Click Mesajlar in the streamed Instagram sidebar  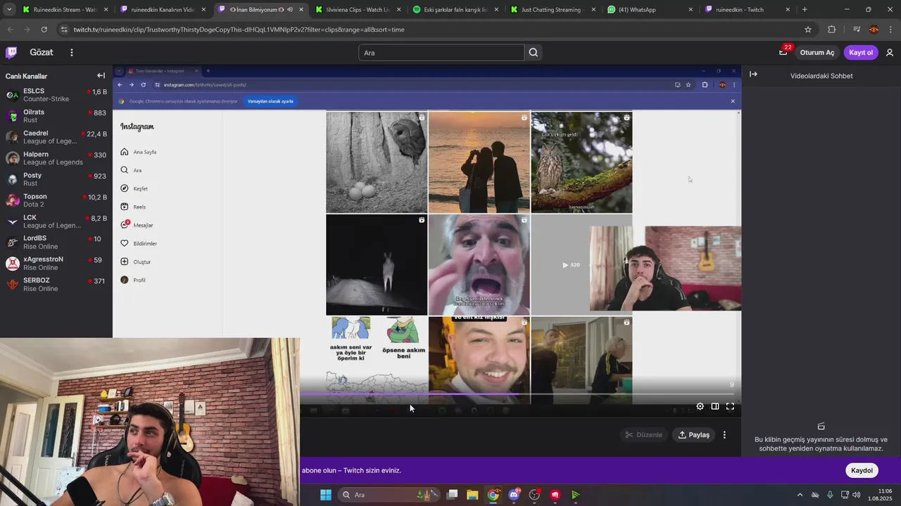click(x=137, y=225)
